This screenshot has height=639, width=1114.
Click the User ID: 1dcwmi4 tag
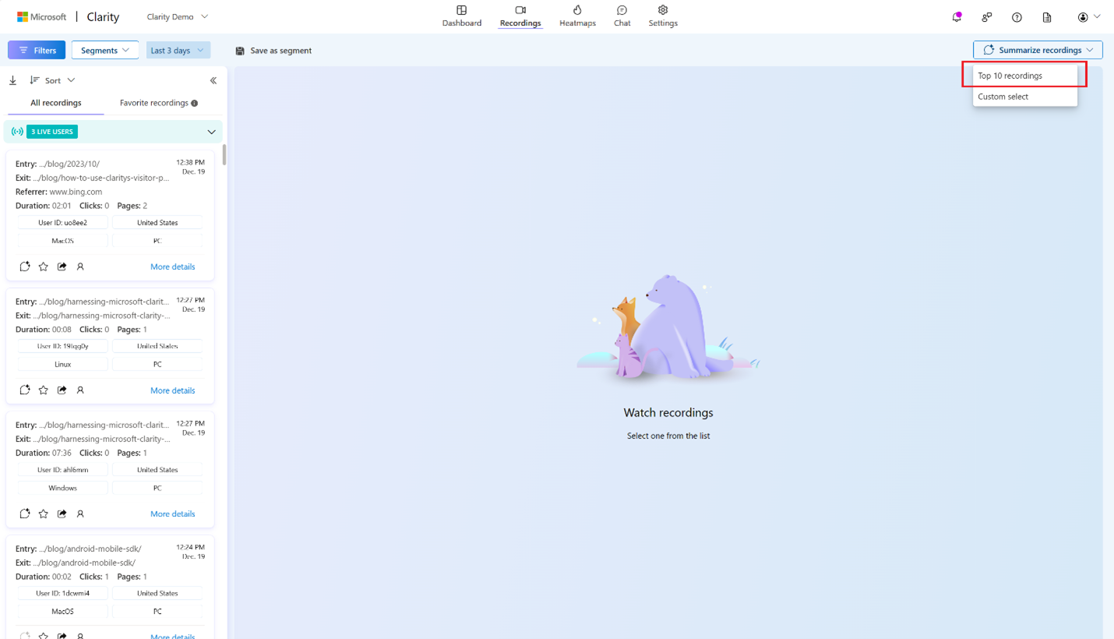(x=63, y=593)
